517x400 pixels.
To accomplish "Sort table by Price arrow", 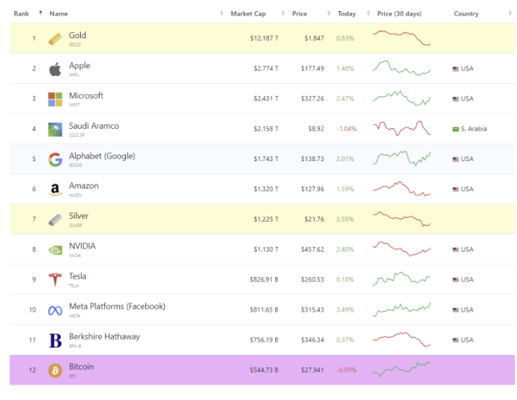I will click(x=329, y=13).
